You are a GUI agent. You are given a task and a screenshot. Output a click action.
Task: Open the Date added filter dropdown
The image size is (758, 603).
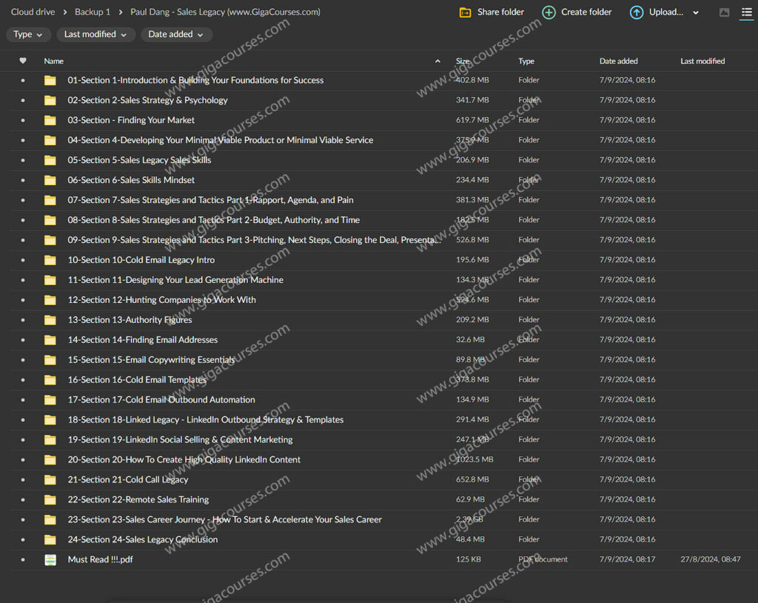coord(176,35)
